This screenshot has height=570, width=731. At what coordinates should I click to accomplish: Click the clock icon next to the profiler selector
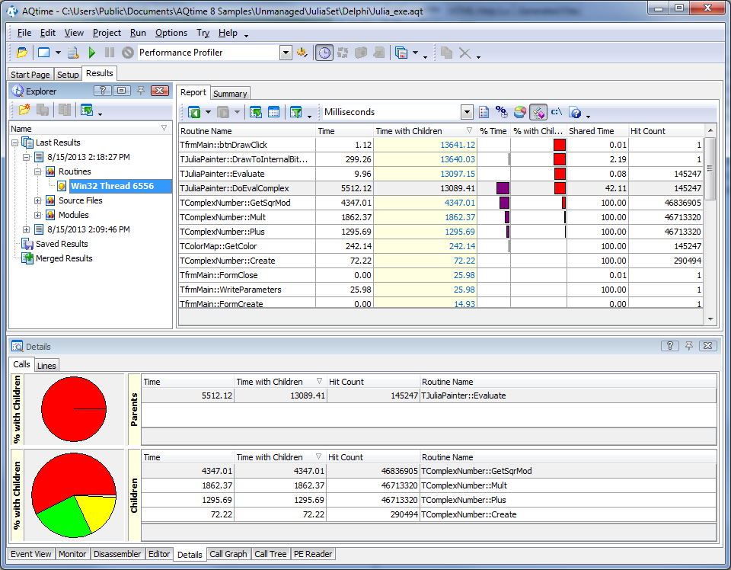[x=324, y=52]
